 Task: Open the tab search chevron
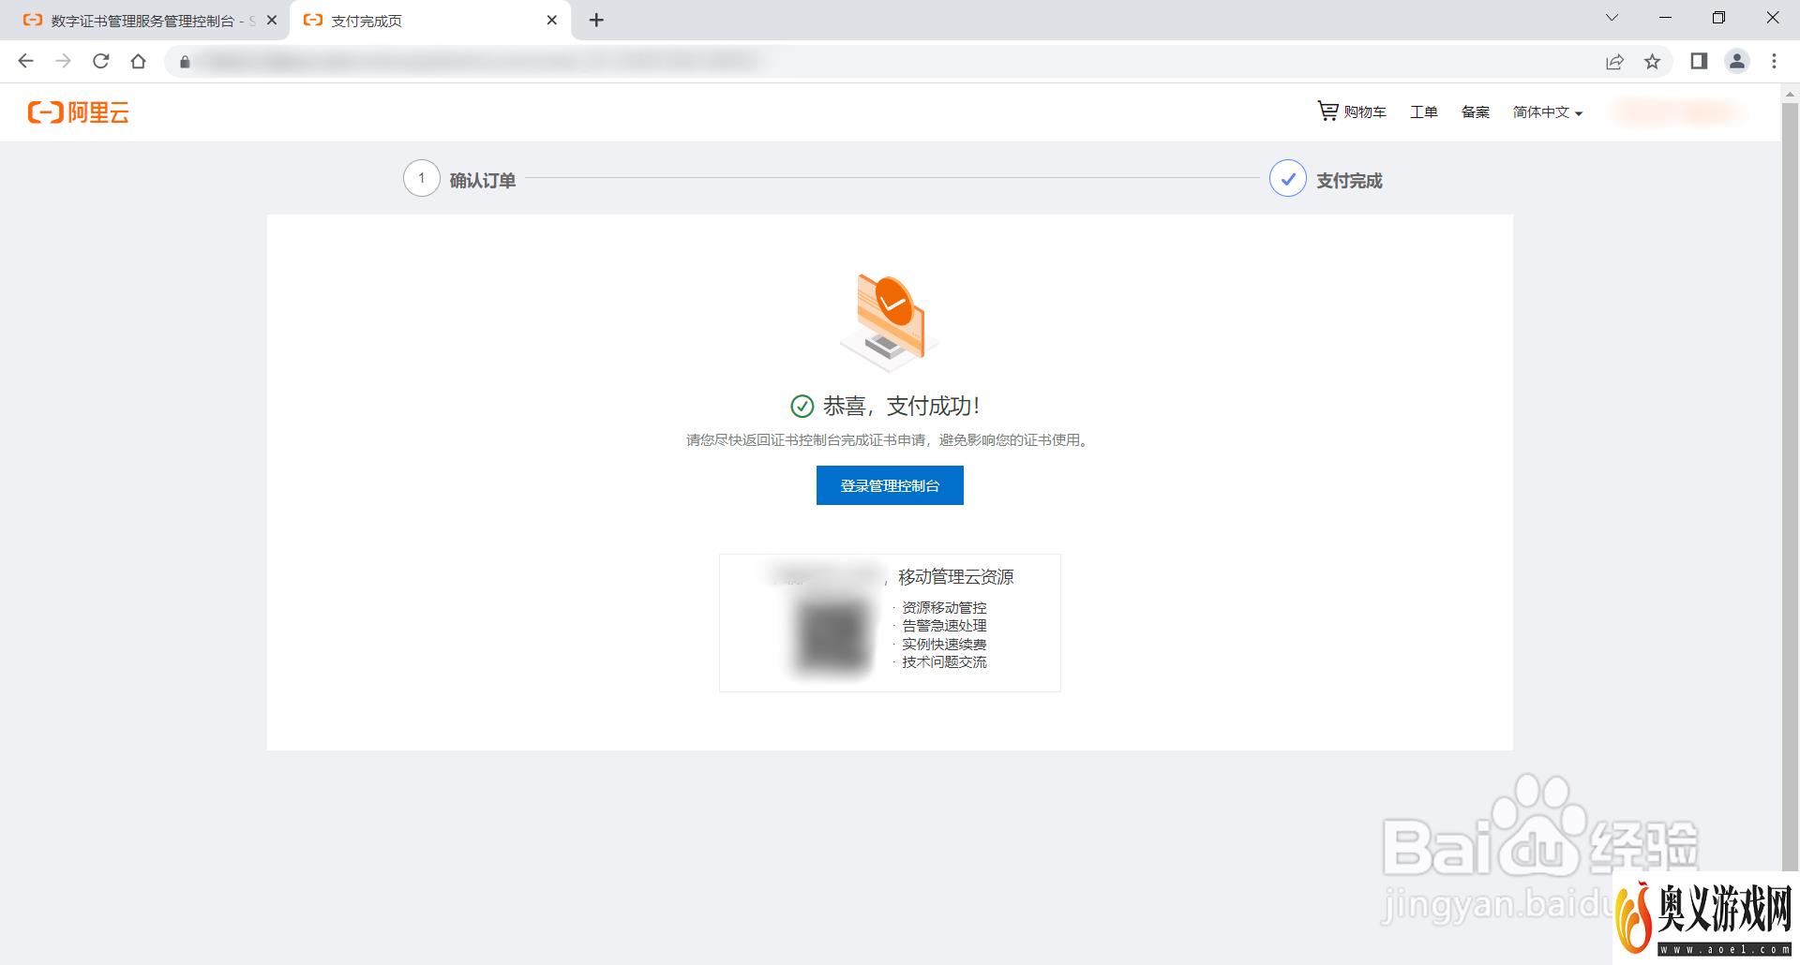click(x=1612, y=18)
